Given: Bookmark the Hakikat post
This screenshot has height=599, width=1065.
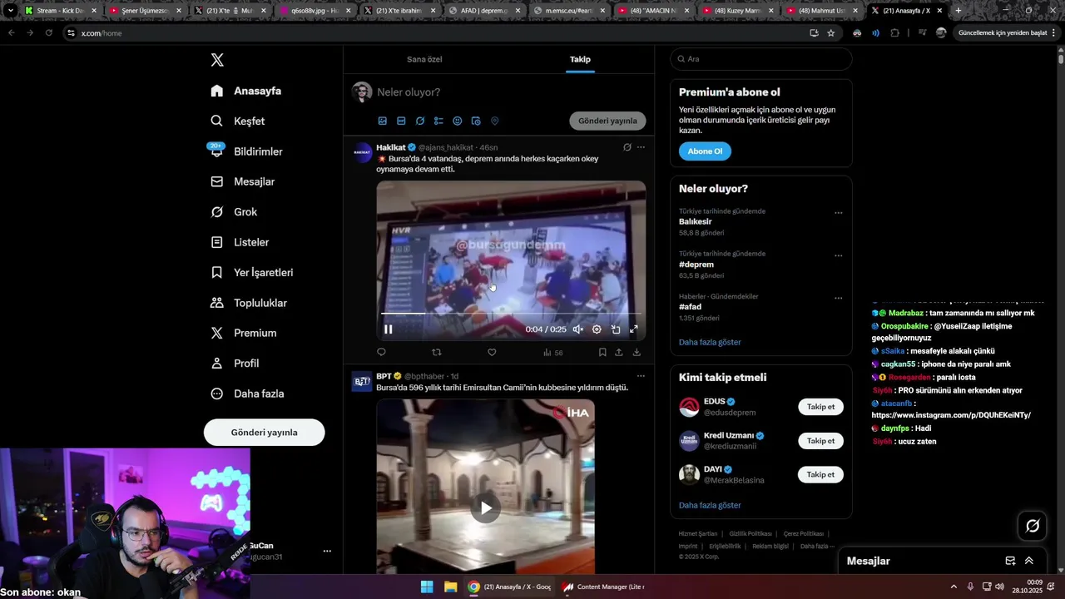Looking at the screenshot, I should point(602,353).
